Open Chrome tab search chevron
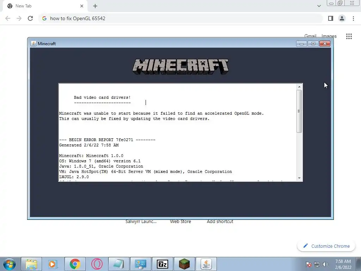This screenshot has width=361, height=271. [x=319, y=6]
